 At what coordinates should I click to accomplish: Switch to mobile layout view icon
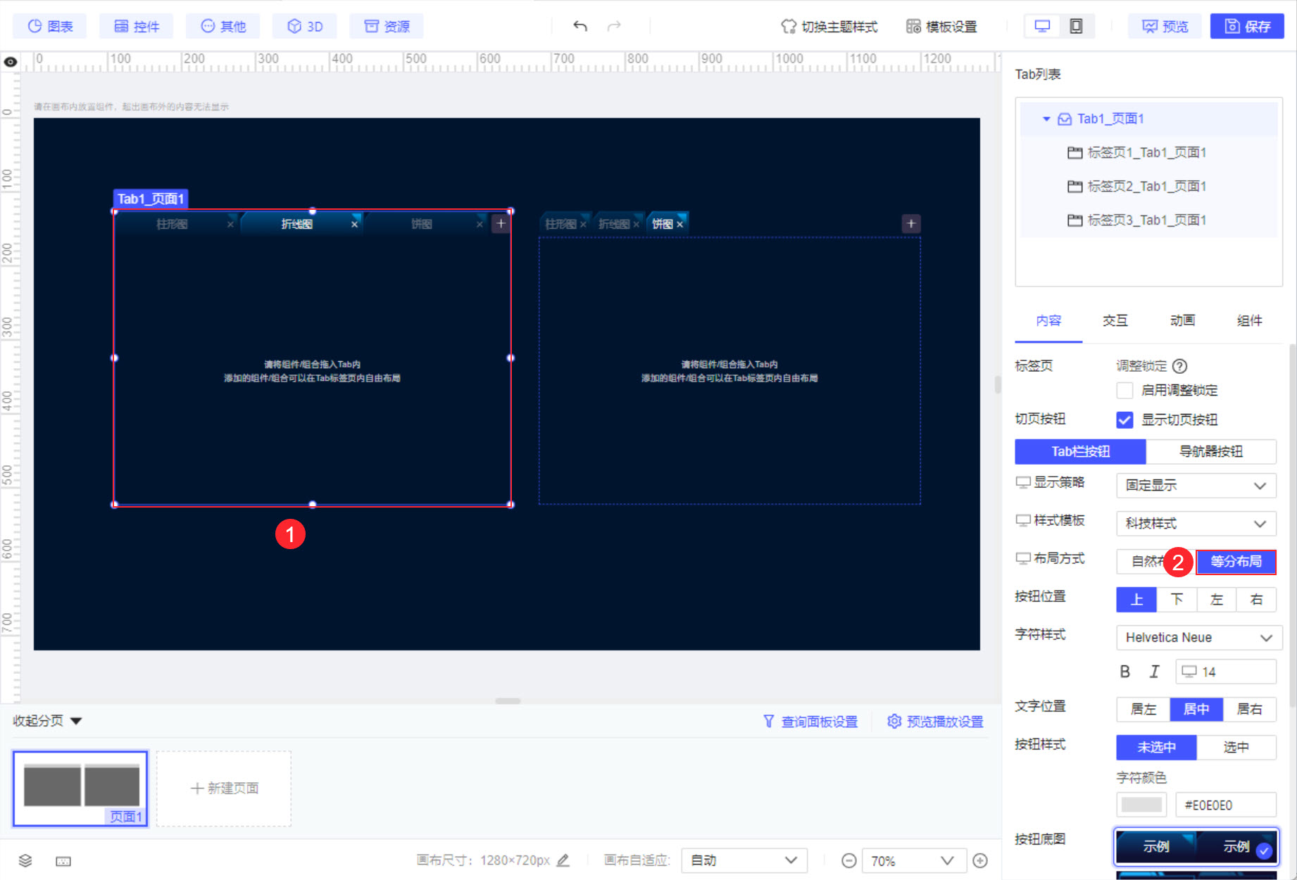point(1076,26)
